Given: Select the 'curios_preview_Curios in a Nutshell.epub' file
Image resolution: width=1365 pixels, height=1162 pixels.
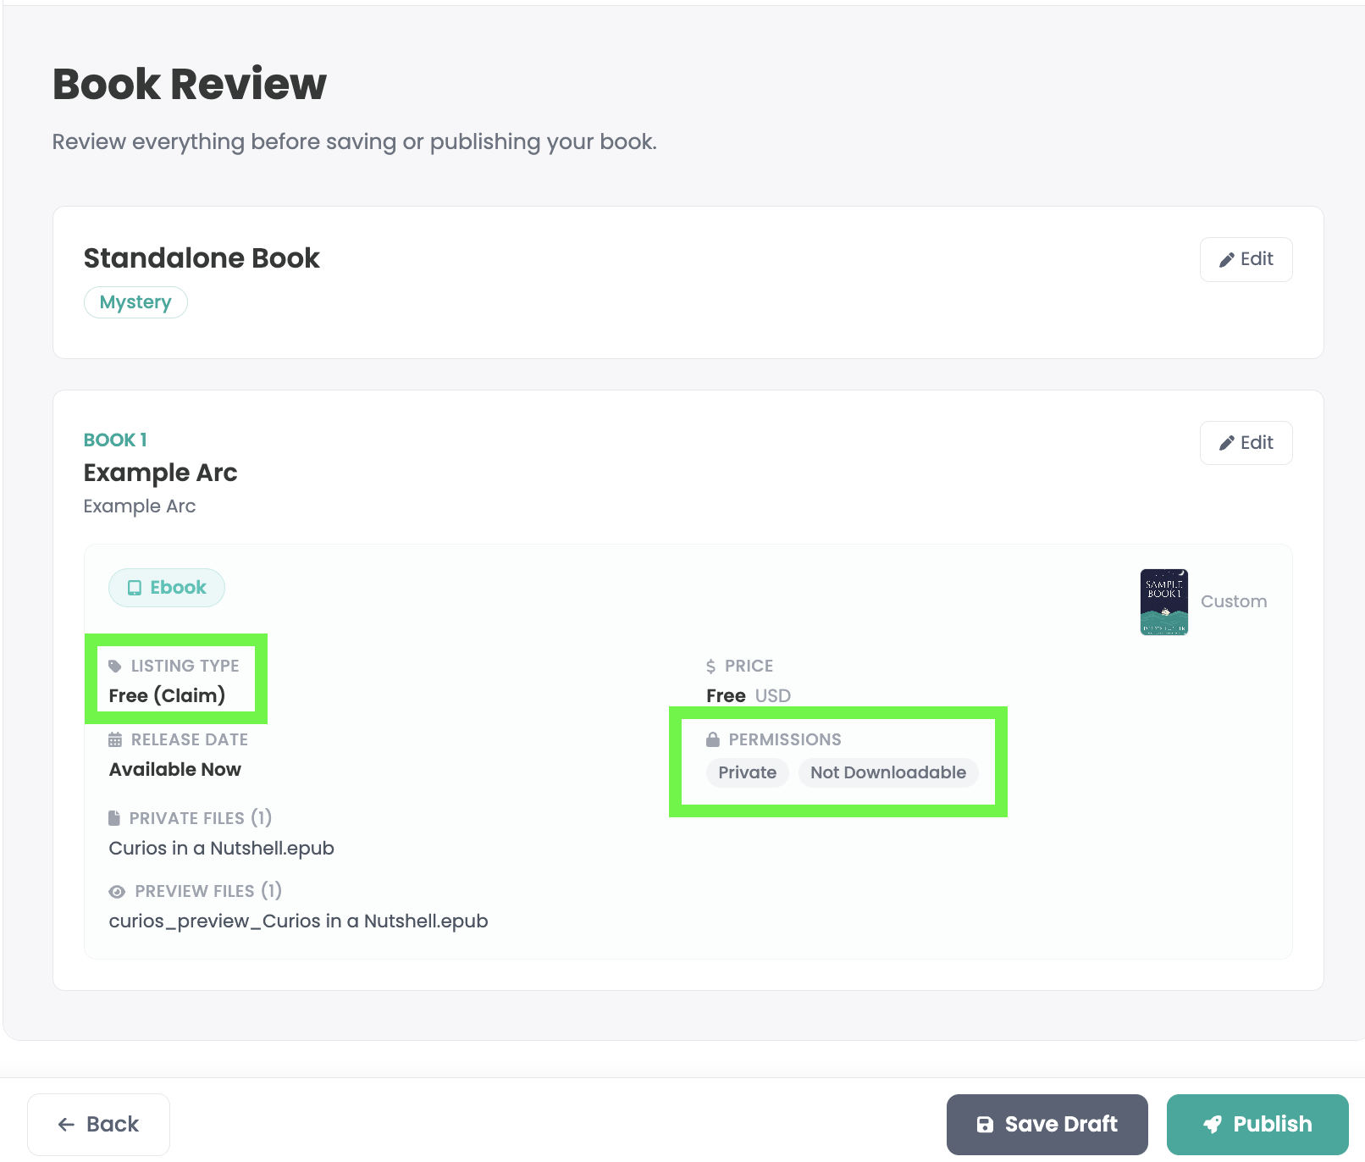Looking at the screenshot, I should [x=298, y=921].
